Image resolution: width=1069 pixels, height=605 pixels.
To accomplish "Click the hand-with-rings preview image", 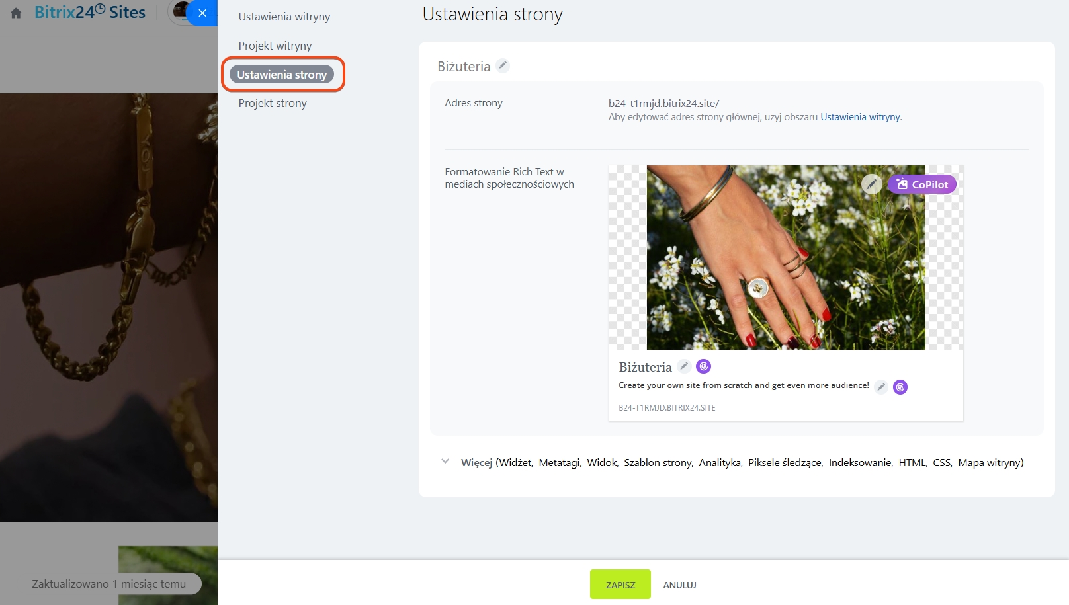I will (786, 257).
